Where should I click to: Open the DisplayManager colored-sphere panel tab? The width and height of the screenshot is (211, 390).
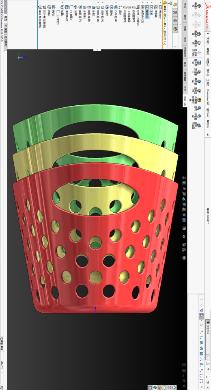[175, 28]
